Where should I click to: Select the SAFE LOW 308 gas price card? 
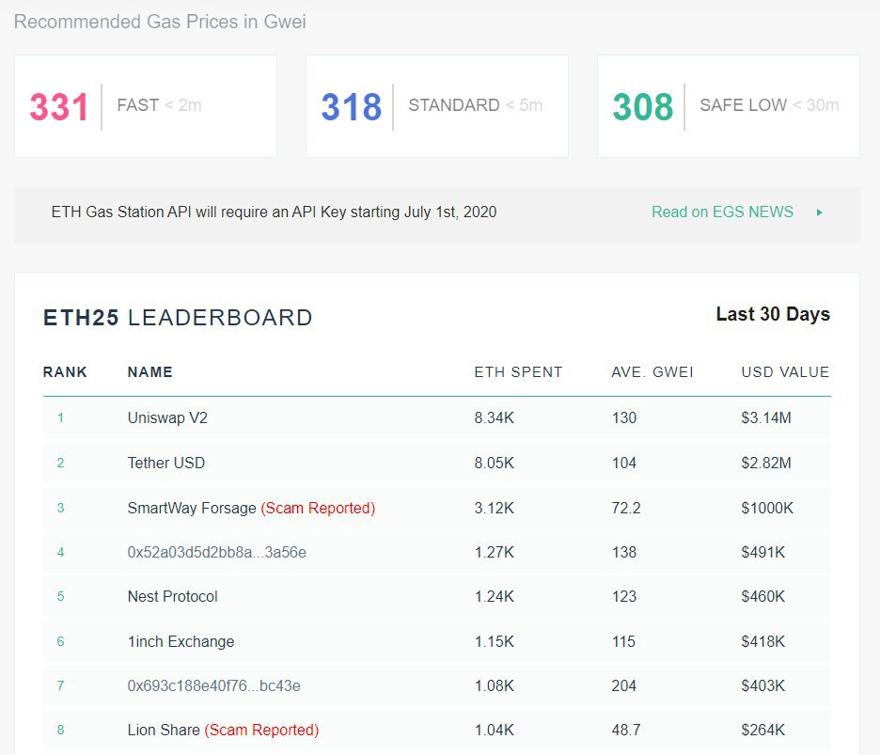(x=728, y=106)
